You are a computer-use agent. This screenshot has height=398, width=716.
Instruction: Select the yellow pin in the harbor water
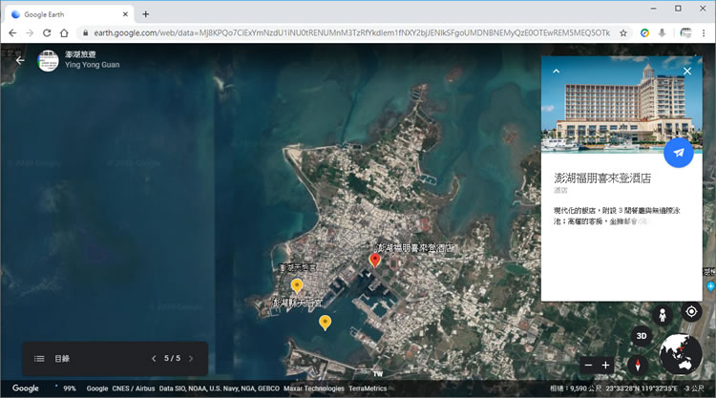coord(325,323)
